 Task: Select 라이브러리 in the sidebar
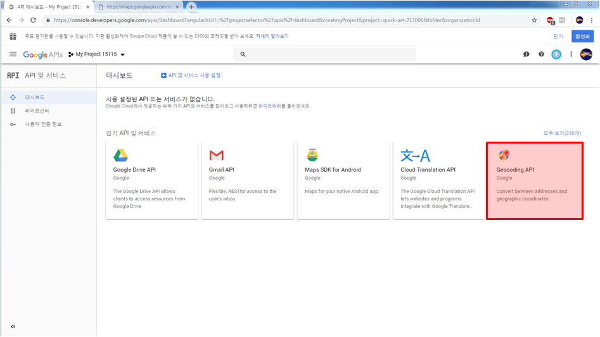click(x=48, y=111)
